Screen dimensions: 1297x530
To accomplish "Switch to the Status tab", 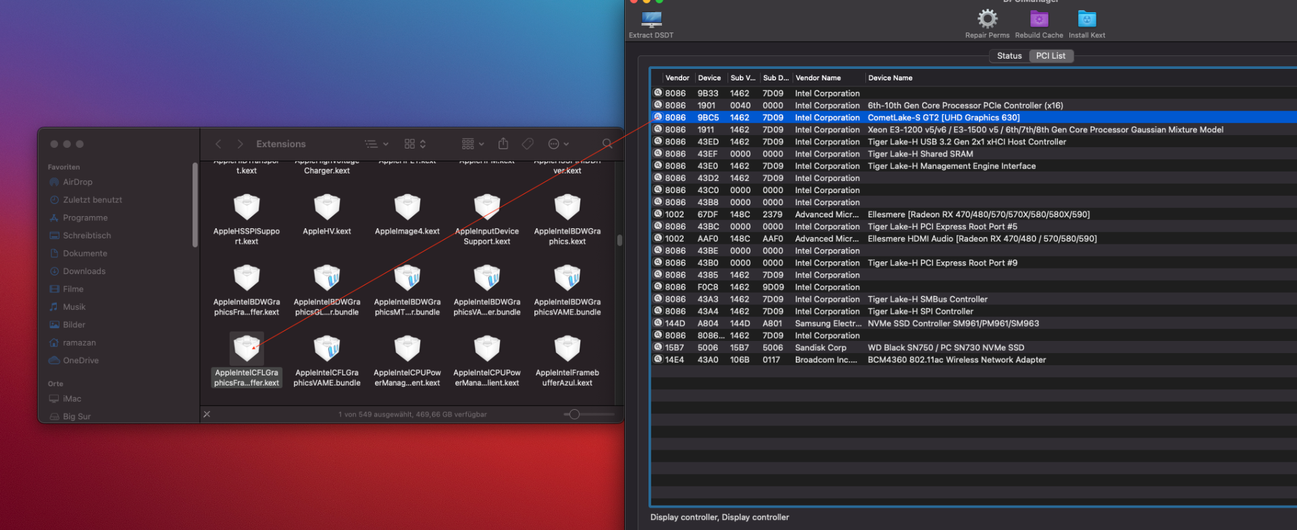I will (x=1009, y=56).
